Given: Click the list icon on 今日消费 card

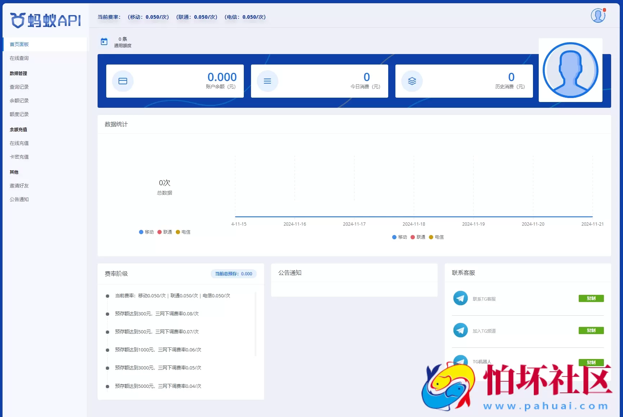Looking at the screenshot, I should point(267,81).
